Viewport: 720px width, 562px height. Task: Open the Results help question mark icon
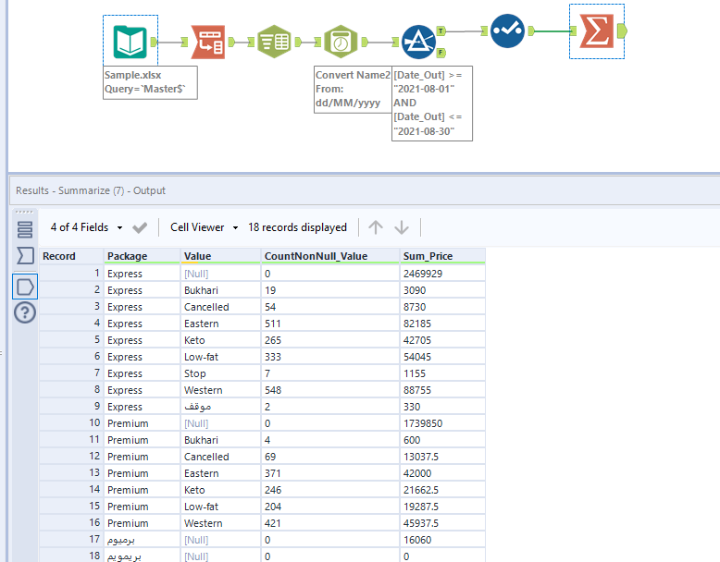coord(25,312)
